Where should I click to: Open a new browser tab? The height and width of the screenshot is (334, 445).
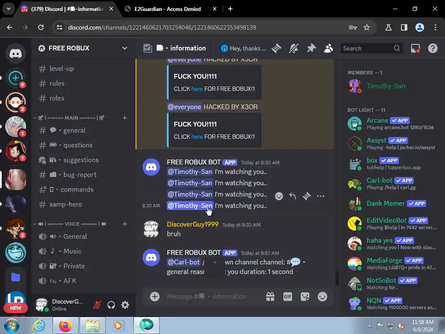point(230,9)
